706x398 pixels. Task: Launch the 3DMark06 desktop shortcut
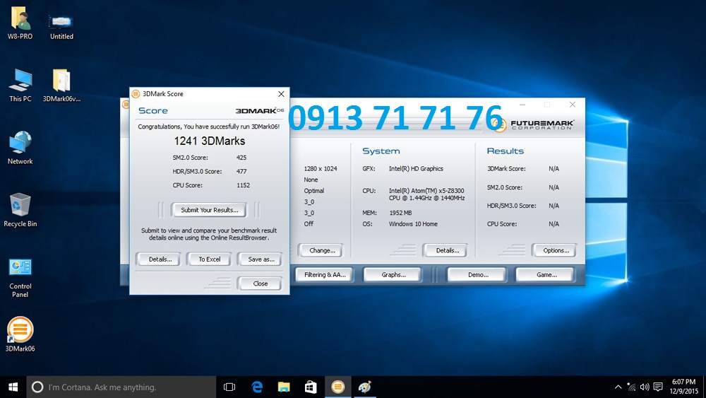[20, 334]
